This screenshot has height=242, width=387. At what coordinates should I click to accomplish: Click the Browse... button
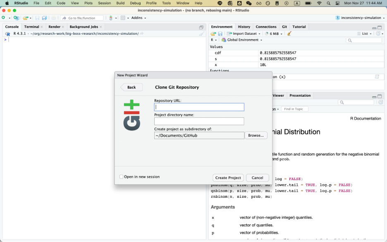tap(256, 135)
